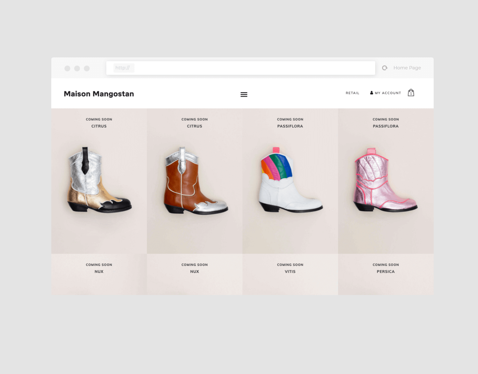Click the http:// prefix in URL bar
The image size is (478, 374).
123,68
